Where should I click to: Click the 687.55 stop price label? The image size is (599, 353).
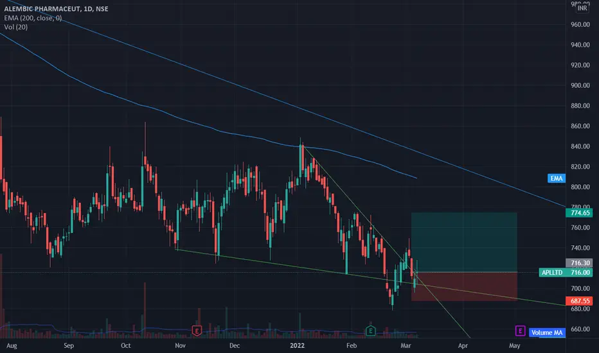click(579, 301)
